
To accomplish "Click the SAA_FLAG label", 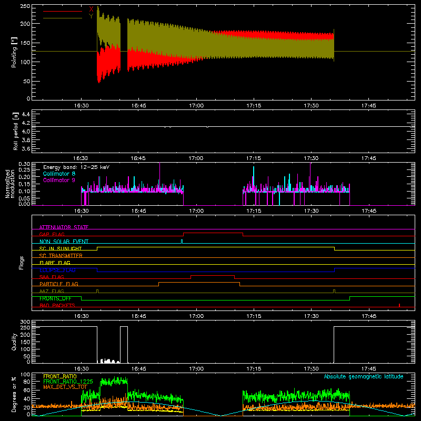I will coord(52,277).
